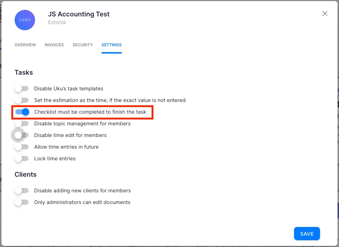Toggle the Lock time entries switch
Image resolution: width=339 pixels, height=247 pixels.
coord(22,158)
